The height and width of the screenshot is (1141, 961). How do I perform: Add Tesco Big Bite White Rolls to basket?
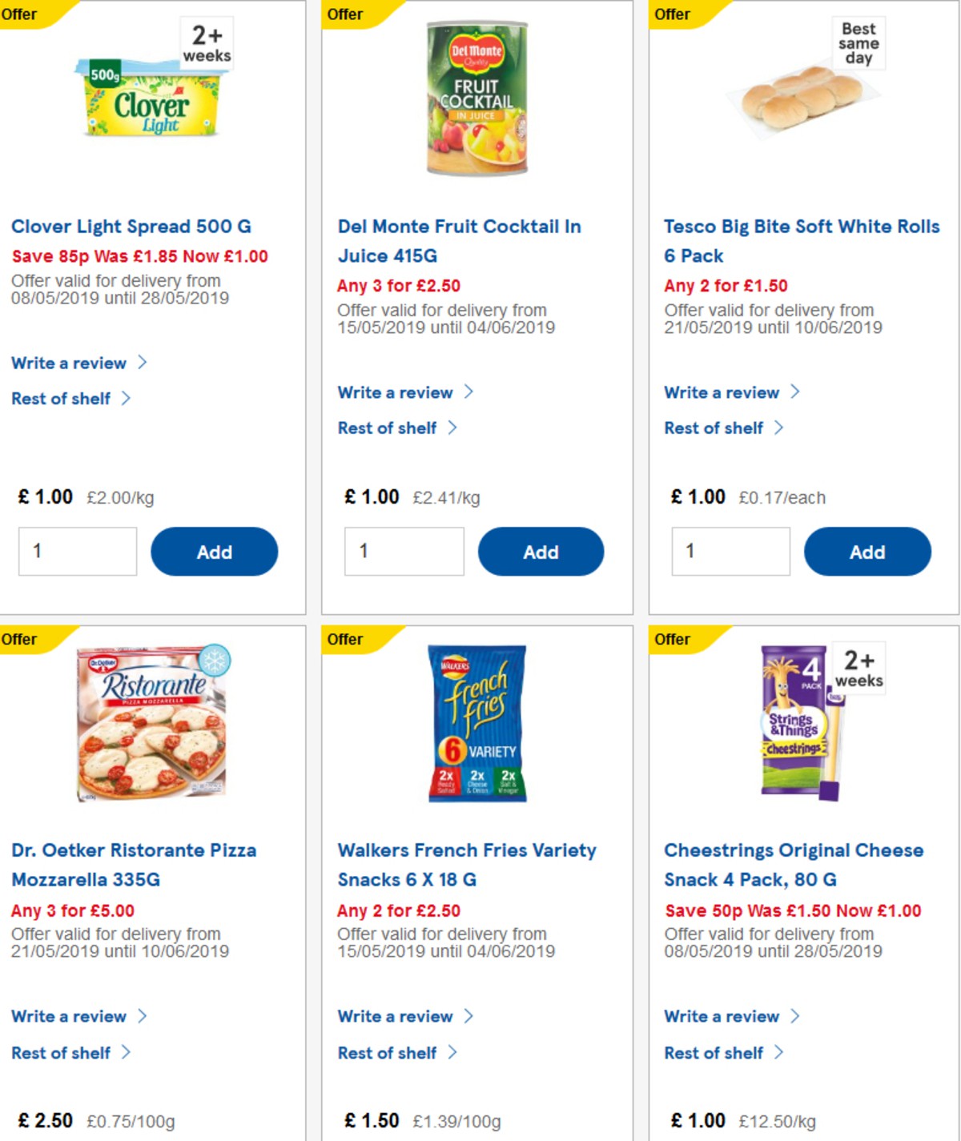point(867,551)
